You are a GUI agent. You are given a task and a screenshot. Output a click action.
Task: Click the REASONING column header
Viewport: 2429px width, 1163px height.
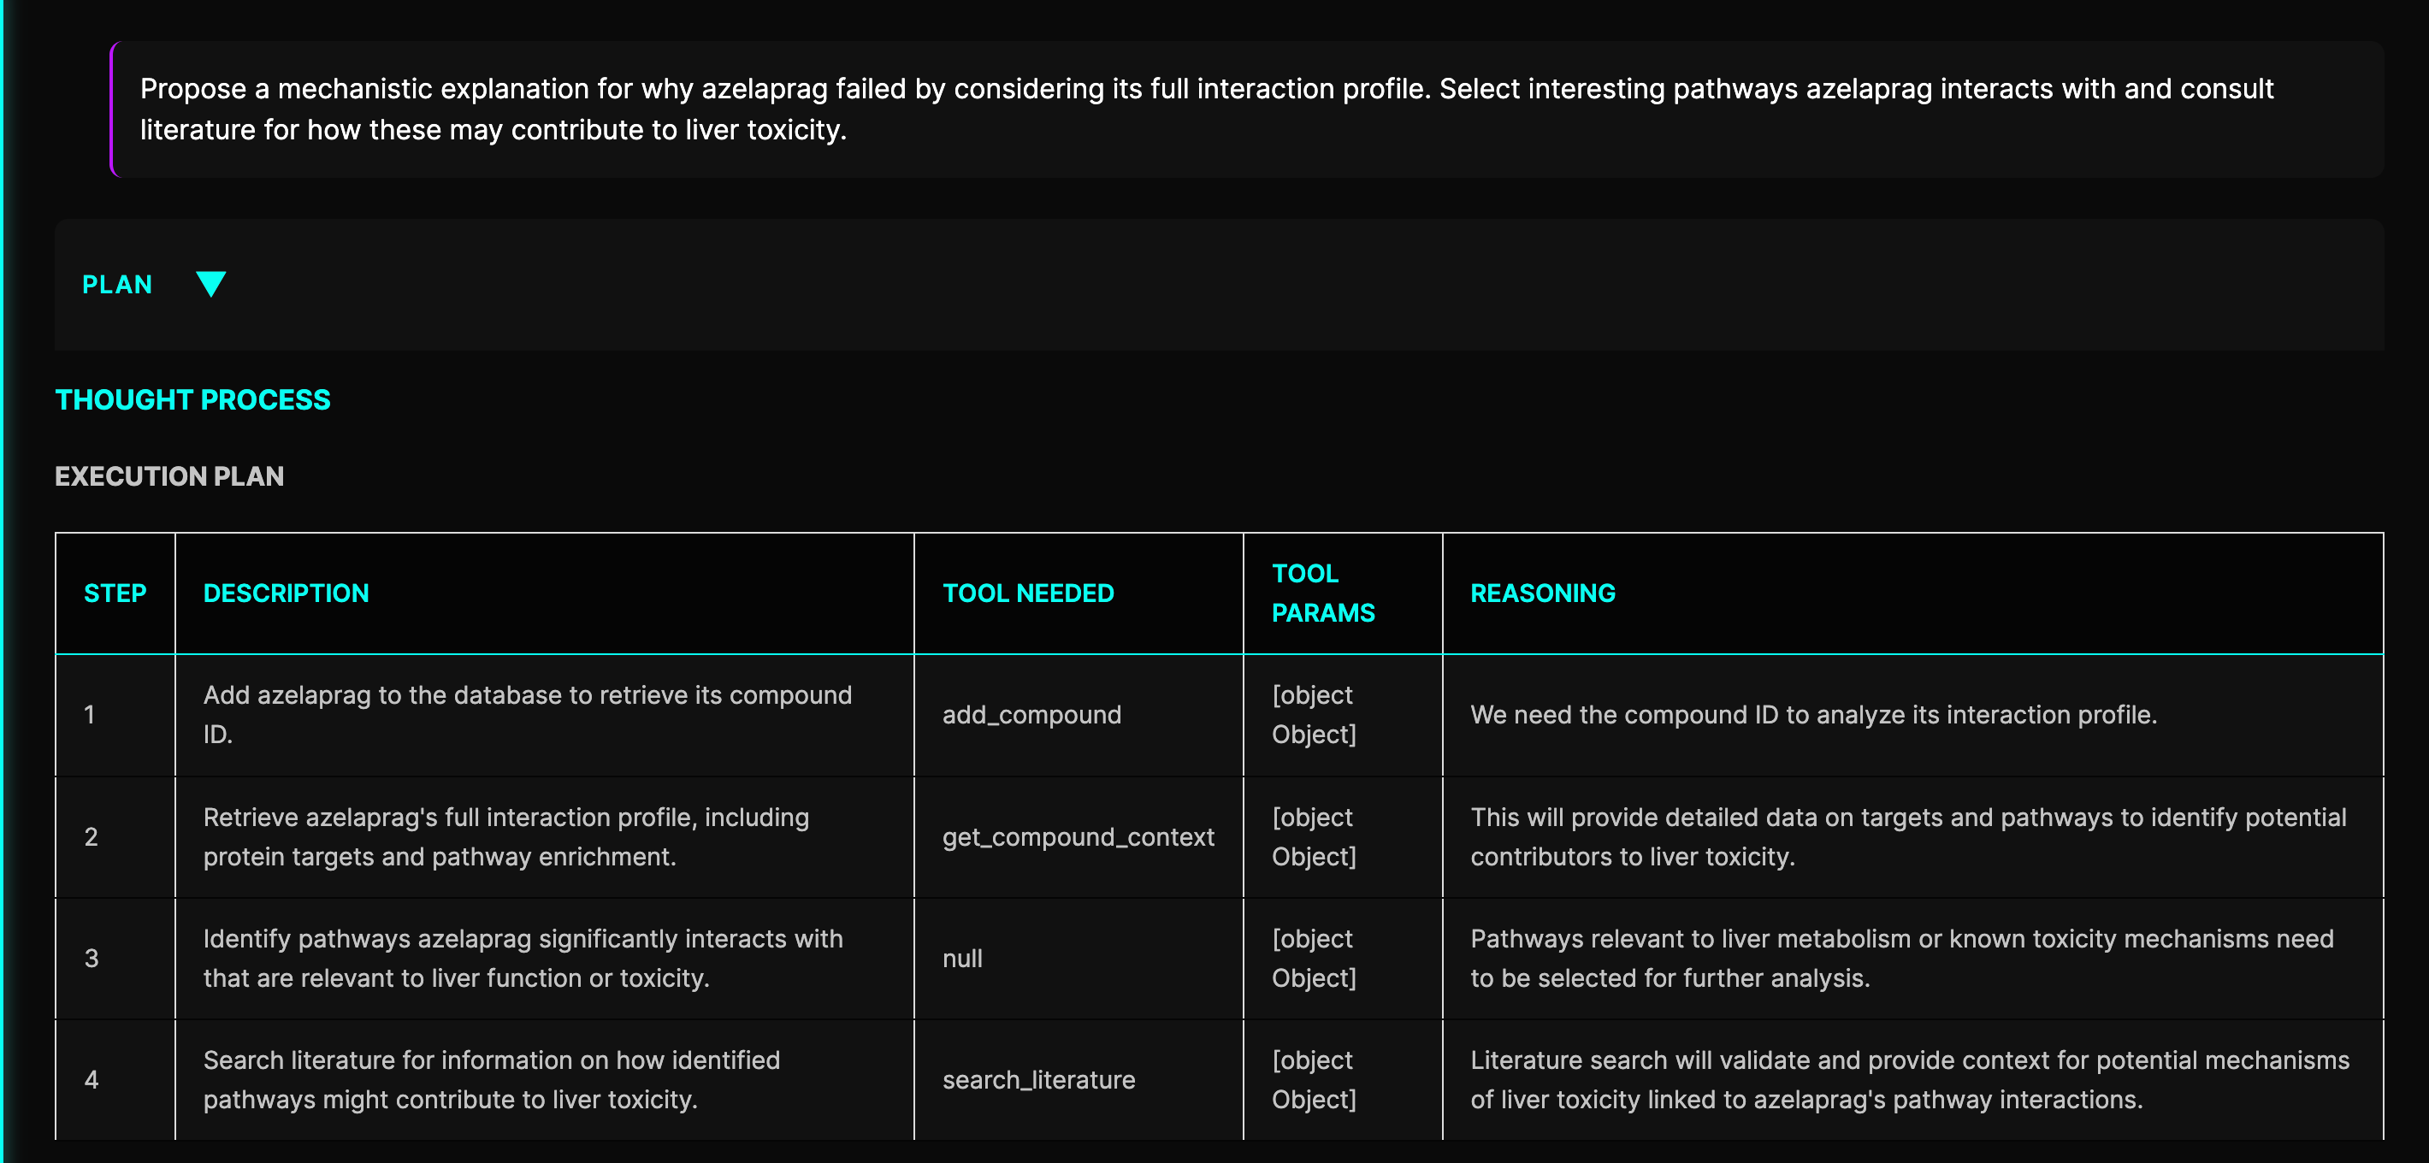(x=1543, y=593)
